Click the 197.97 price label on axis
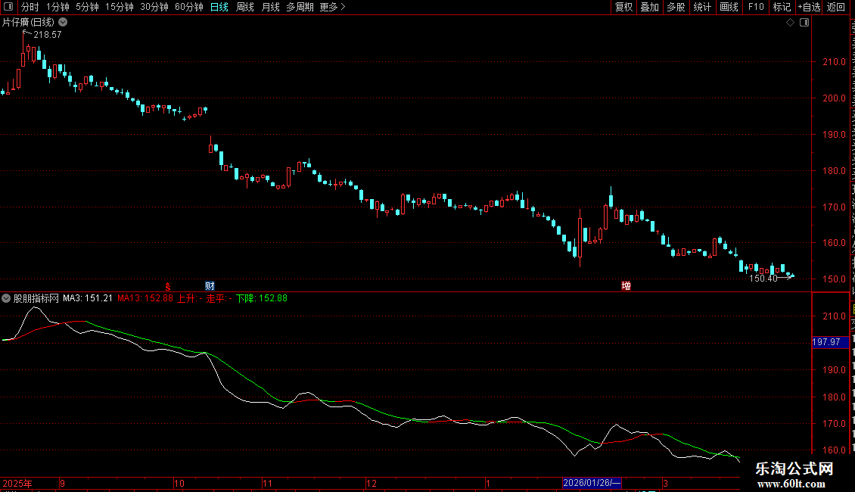The height and width of the screenshot is (492, 855). (x=825, y=342)
